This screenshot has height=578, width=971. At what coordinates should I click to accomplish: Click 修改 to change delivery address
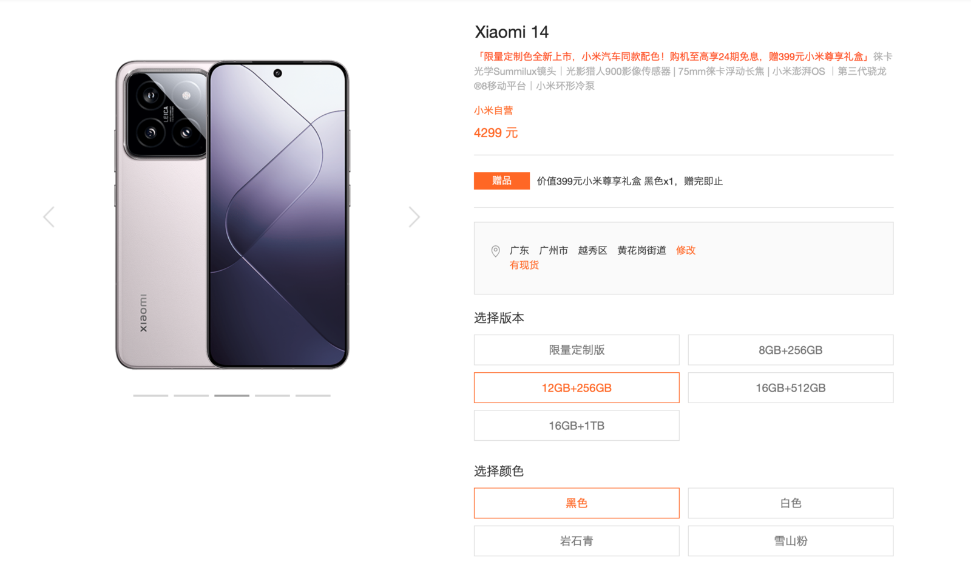tap(686, 250)
